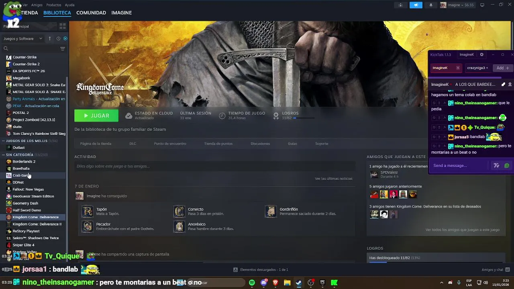The height and width of the screenshot is (289, 514).
Task: Open the Comunidad main tab
Action: point(91,13)
